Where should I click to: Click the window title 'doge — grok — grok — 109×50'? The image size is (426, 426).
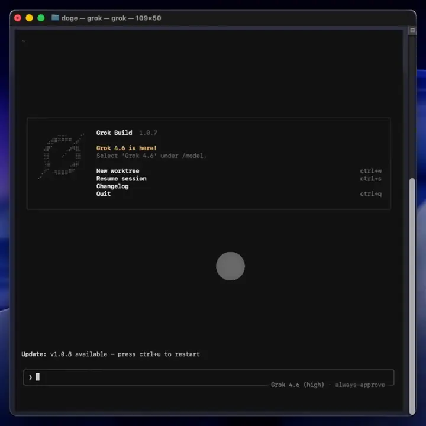tap(111, 18)
